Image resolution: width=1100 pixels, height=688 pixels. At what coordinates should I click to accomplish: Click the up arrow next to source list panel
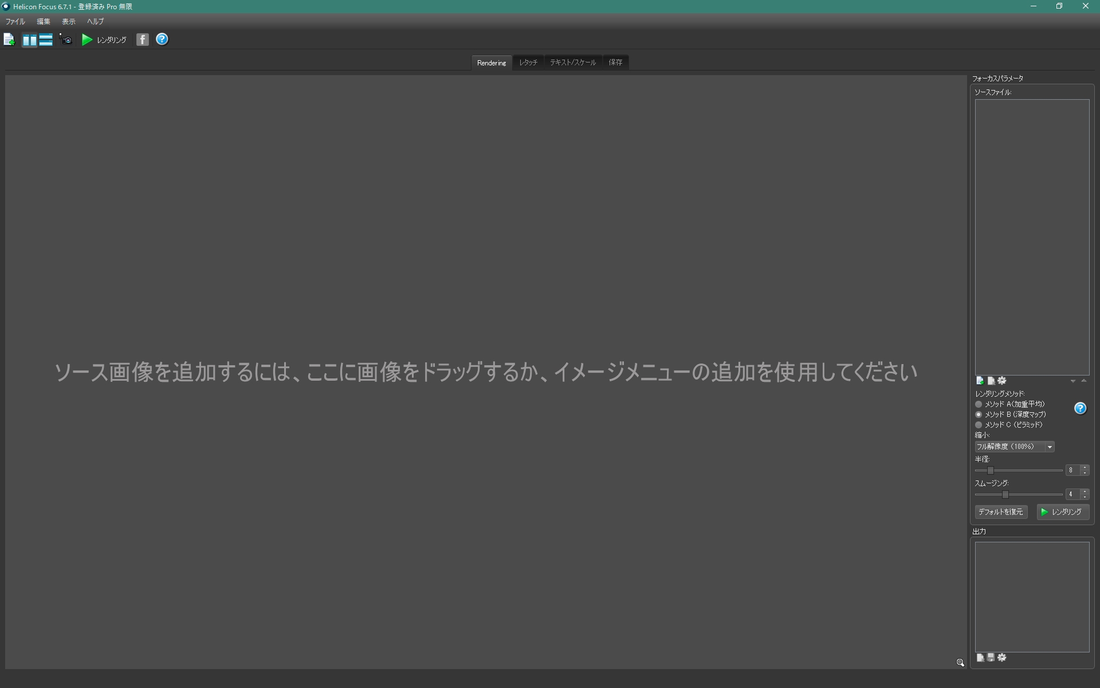1083,381
